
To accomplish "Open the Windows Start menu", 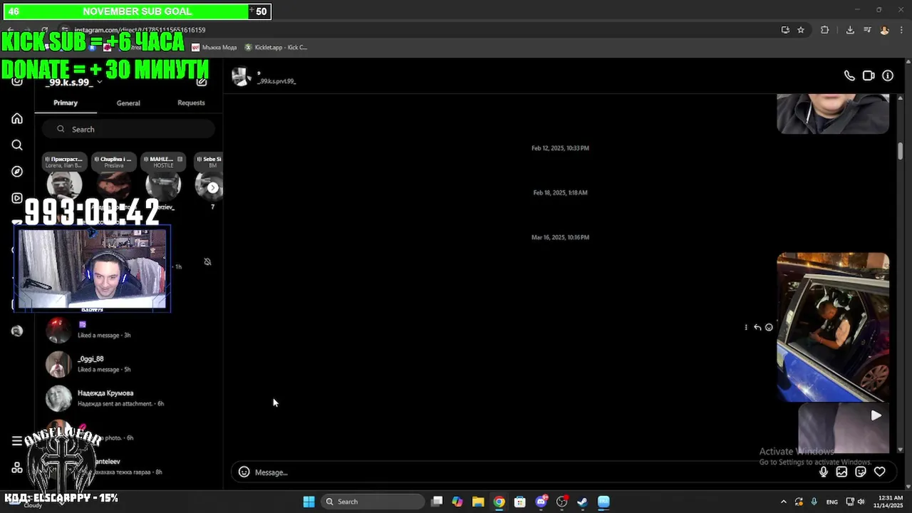I will [309, 502].
